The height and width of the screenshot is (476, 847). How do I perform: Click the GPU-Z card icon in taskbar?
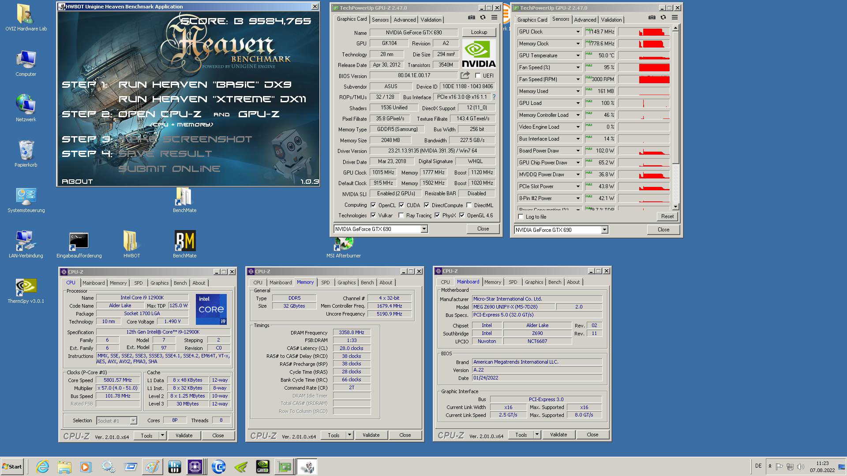tap(285, 467)
